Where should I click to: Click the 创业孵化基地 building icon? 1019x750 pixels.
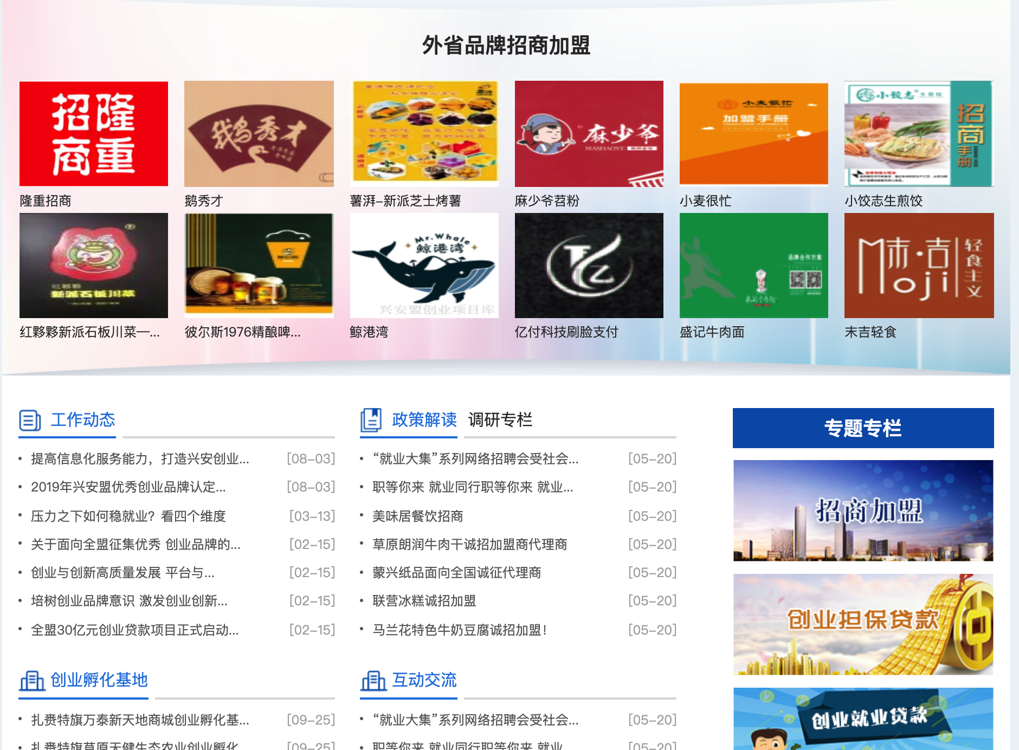coord(32,681)
